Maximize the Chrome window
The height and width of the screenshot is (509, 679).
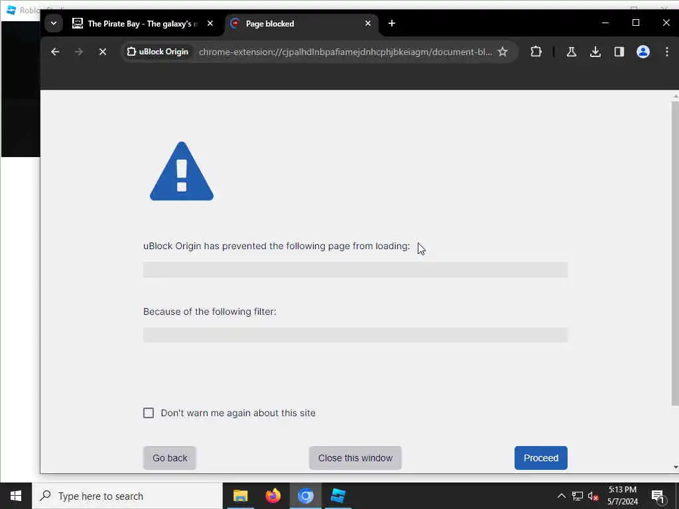[636, 23]
